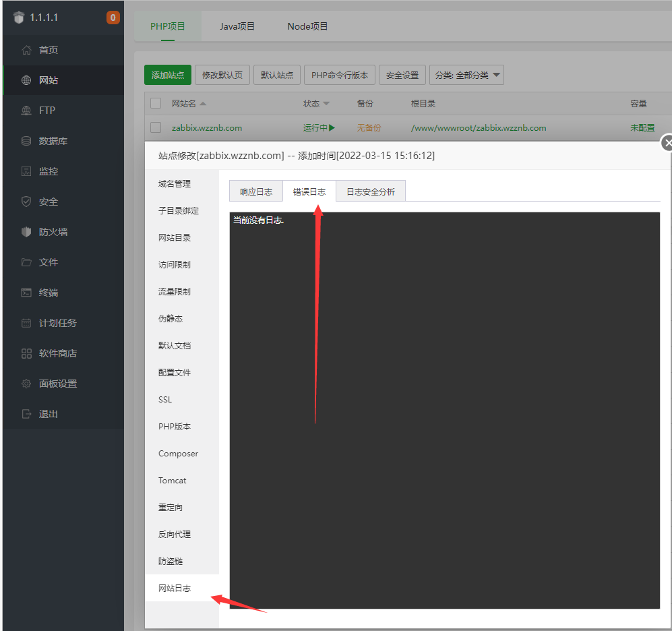Image resolution: width=672 pixels, height=631 pixels.
Task: Click the PHP命令行版本 button
Action: point(340,75)
